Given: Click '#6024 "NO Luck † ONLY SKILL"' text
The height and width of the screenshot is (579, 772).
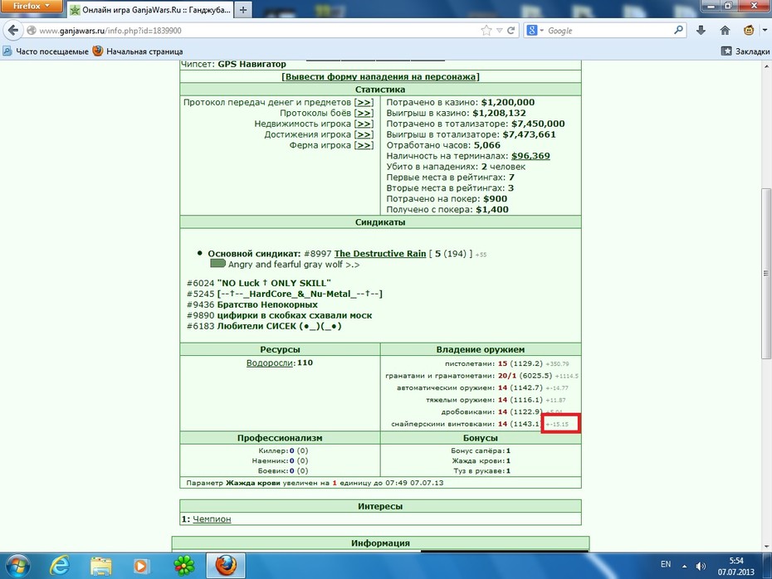Looking at the screenshot, I should (x=259, y=284).
